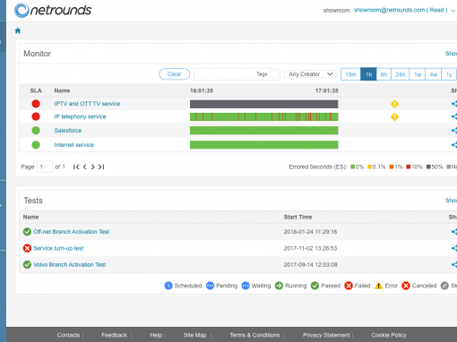457x342 pixels.
Task: Click green SLA status dot for Salesforce
Action: [x=36, y=131]
